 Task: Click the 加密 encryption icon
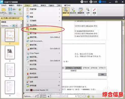click(28, 82)
